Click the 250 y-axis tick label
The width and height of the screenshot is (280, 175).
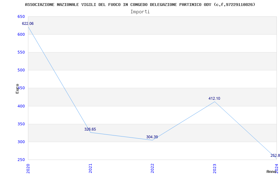[x=21, y=160]
